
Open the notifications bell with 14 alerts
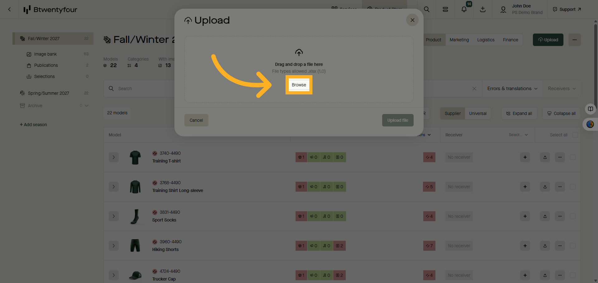464,9
